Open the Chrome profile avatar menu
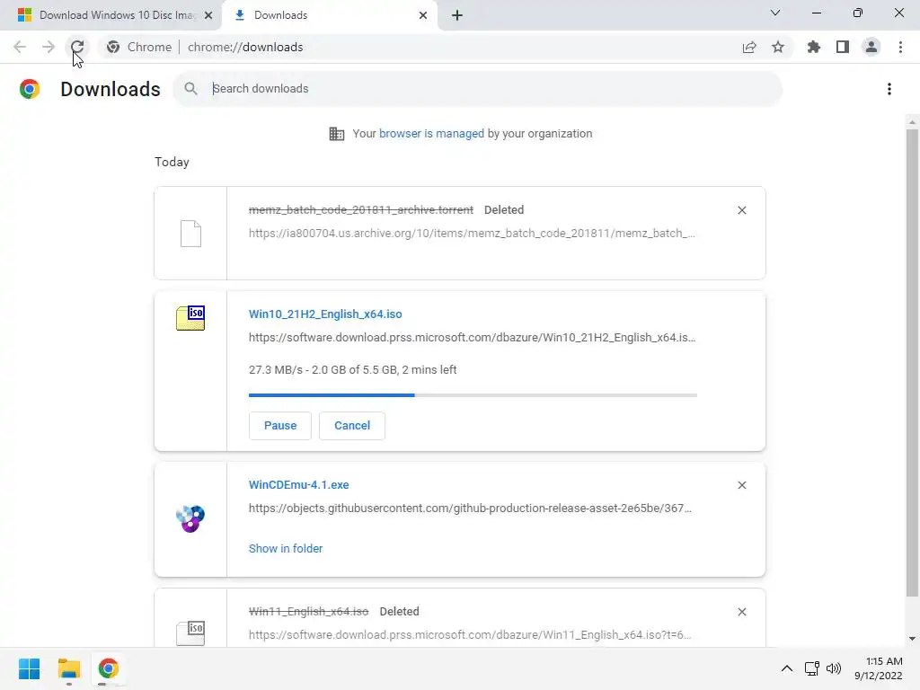Image resolution: width=920 pixels, height=690 pixels. pyautogui.click(x=871, y=47)
